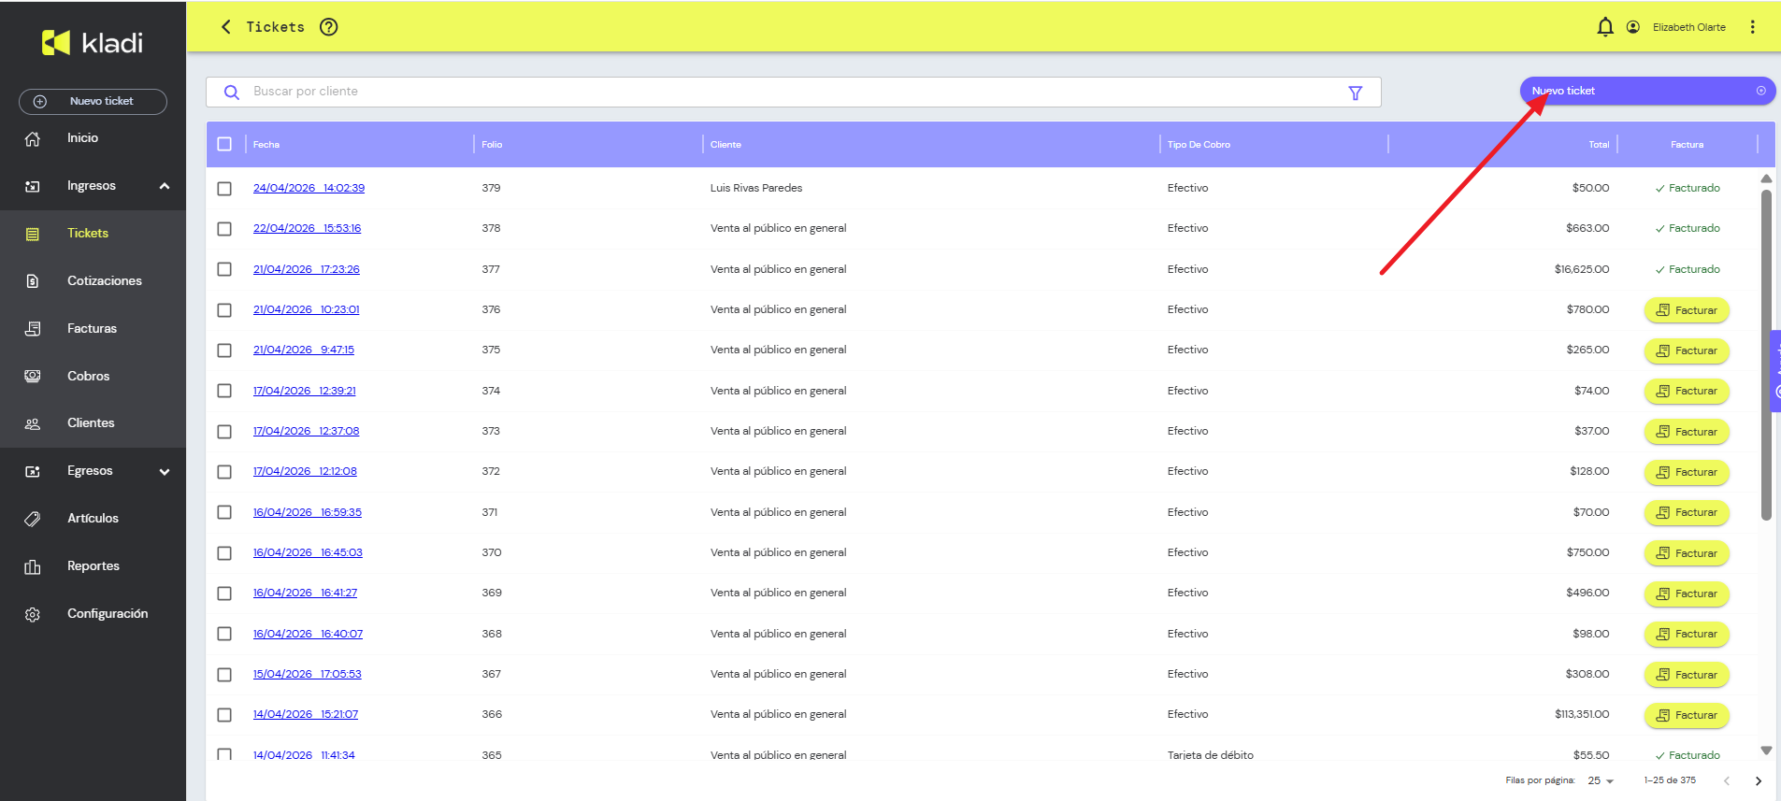Open Cobros in the sidebar
This screenshot has width=1781, height=801.
click(88, 377)
